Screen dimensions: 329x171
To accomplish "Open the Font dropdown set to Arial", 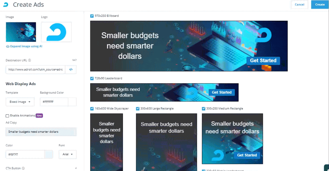I will (x=67, y=154).
